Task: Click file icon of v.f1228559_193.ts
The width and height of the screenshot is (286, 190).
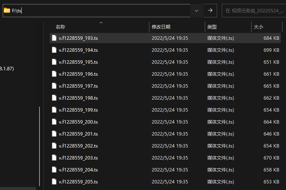Action: click(x=54, y=38)
